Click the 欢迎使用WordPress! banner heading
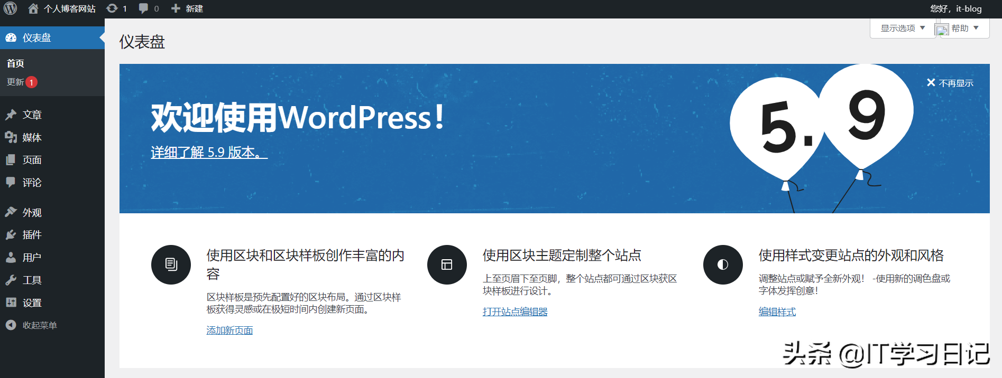Viewport: 1002px width, 378px height. (x=297, y=117)
